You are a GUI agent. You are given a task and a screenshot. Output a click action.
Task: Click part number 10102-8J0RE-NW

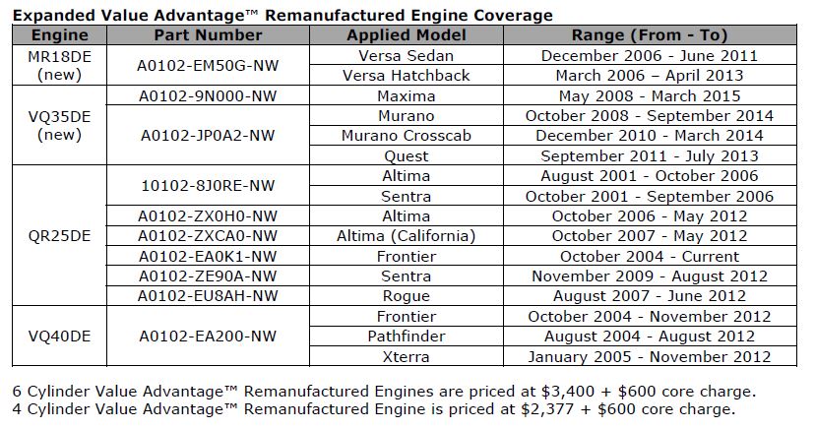coord(208,186)
